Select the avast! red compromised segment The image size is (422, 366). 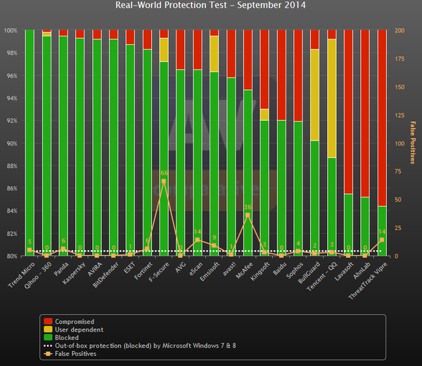click(231, 54)
